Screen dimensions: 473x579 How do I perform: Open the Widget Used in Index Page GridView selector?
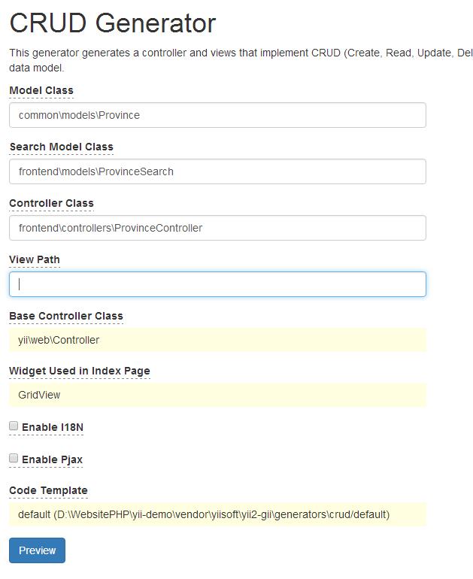[x=217, y=395]
